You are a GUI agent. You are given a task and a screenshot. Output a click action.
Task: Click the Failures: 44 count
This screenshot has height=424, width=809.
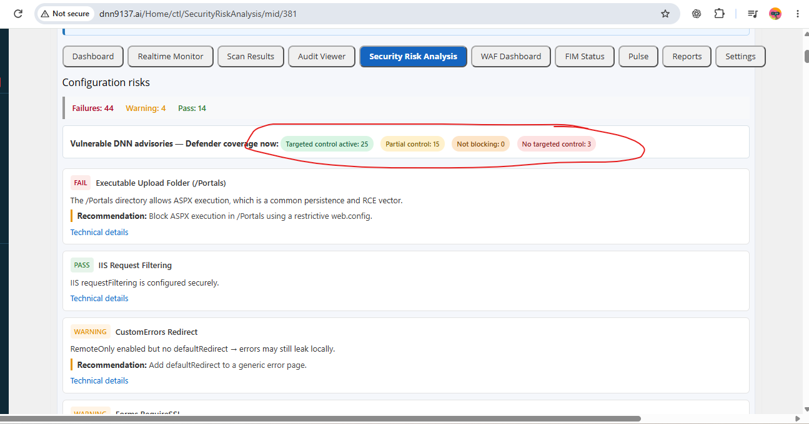pos(93,108)
